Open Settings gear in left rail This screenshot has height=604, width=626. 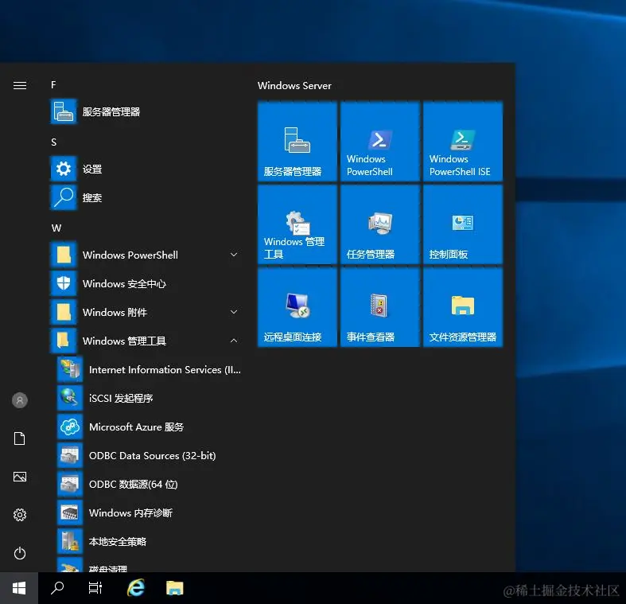point(20,515)
